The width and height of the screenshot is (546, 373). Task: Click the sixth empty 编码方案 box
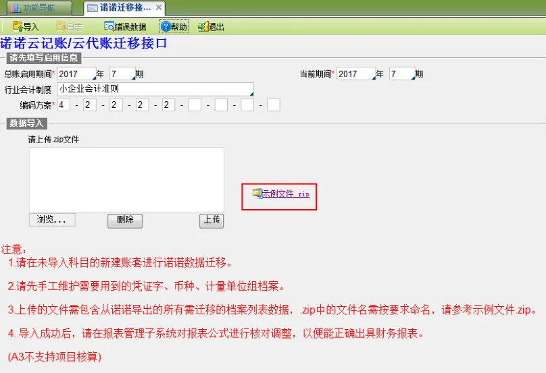coord(195,105)
